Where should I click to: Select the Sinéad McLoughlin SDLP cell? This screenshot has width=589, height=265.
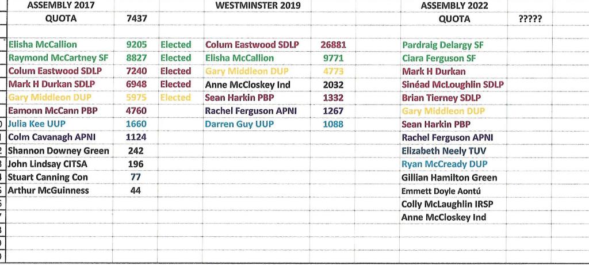pyautogui.click(x=453, y=85)
